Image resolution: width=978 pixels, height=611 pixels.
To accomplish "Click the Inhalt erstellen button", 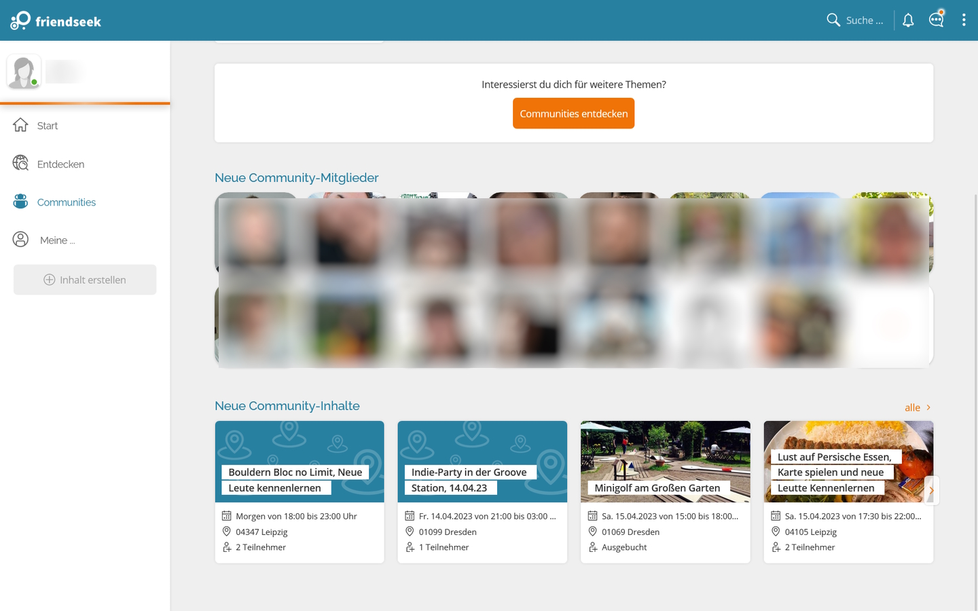I will click(84, 279).
